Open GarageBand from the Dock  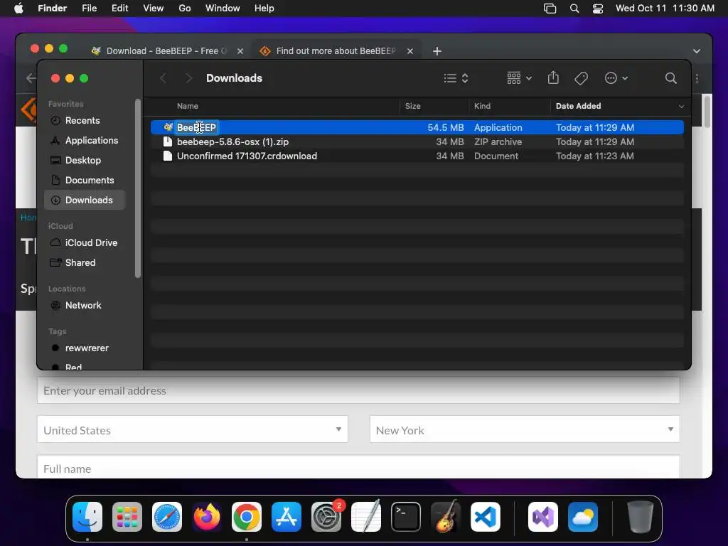[x=446, y=516]
